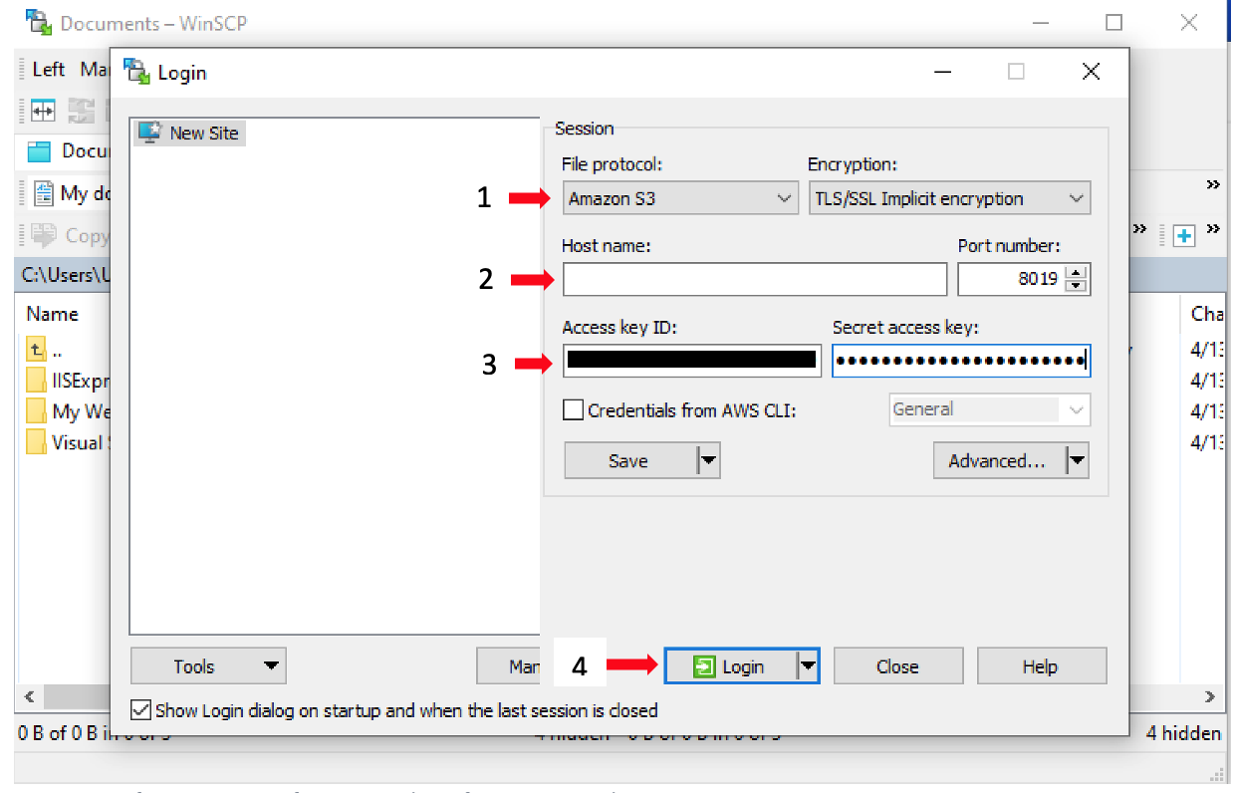1233x793 pixels.
Task: Enable Credentials from AWS CLI
Action: coord(574,409)
